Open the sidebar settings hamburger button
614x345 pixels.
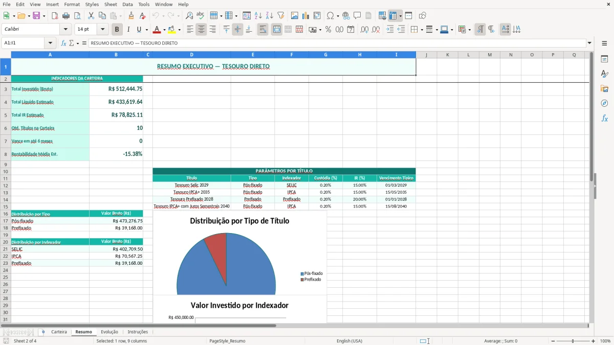[x=604, y=43]
